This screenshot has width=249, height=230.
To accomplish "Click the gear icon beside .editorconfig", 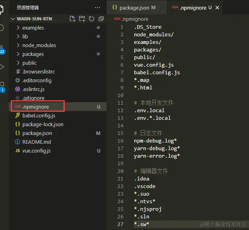I will pyautogui.click(x=18, y=80).
